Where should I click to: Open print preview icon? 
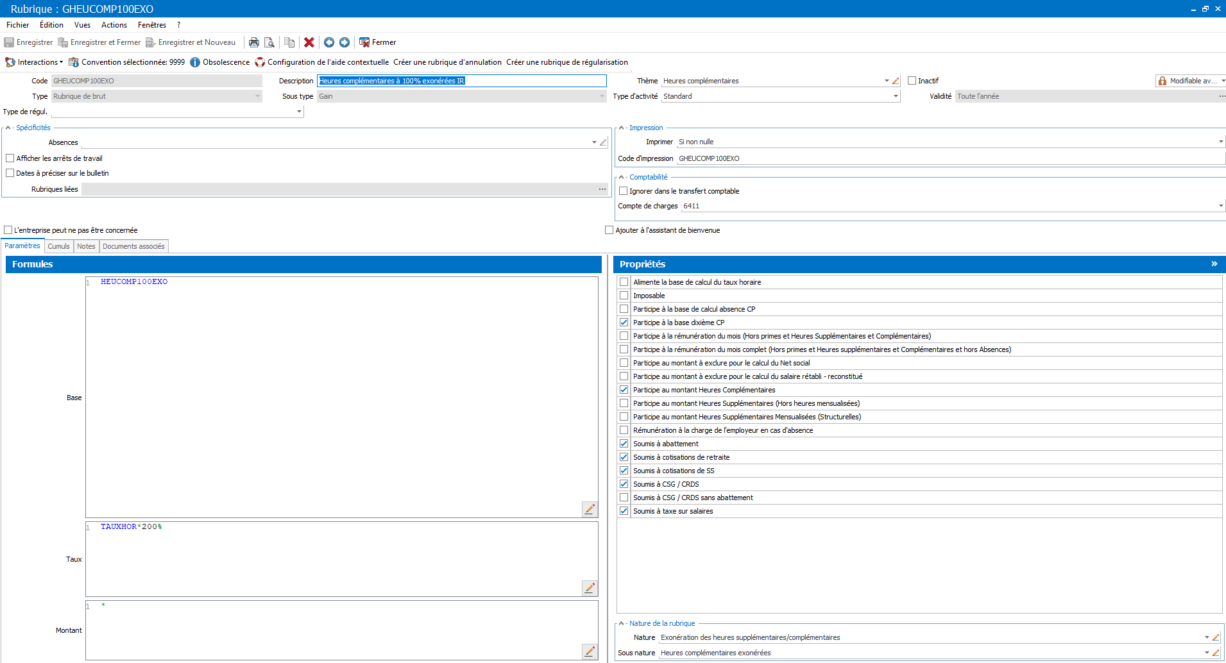click(x=269, y=42)
